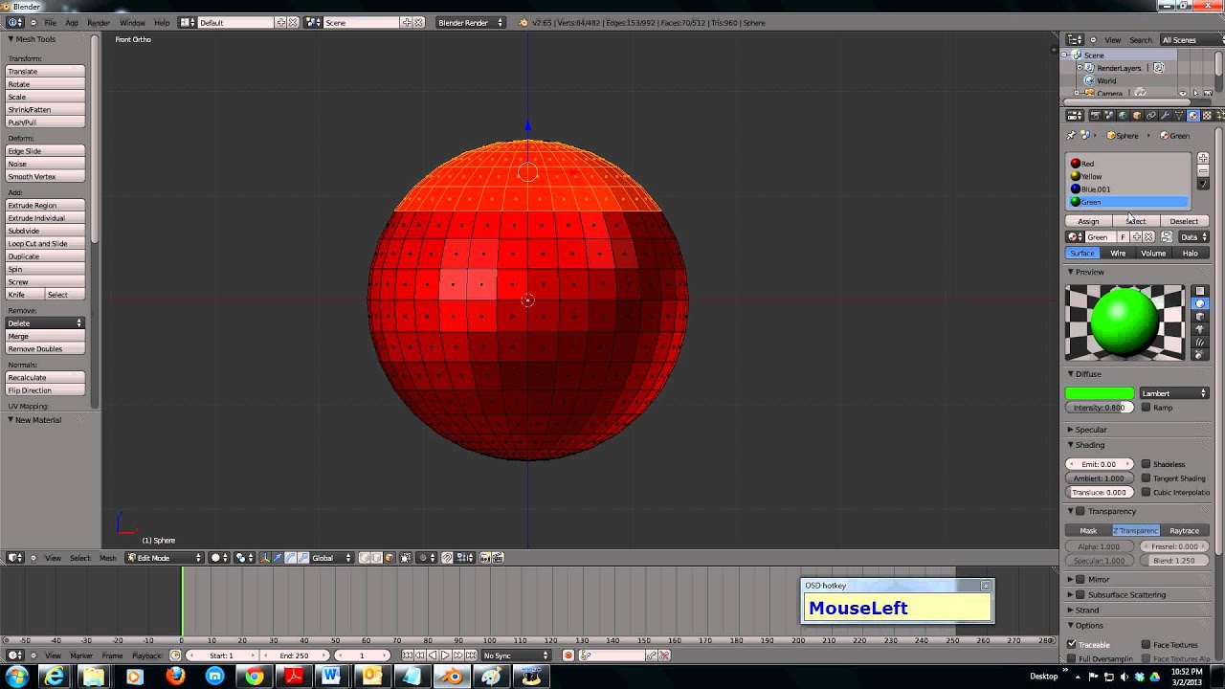Click the timeline play animation button
Image resolution: width=1225 pixels, height=689 pixels.
445,656
